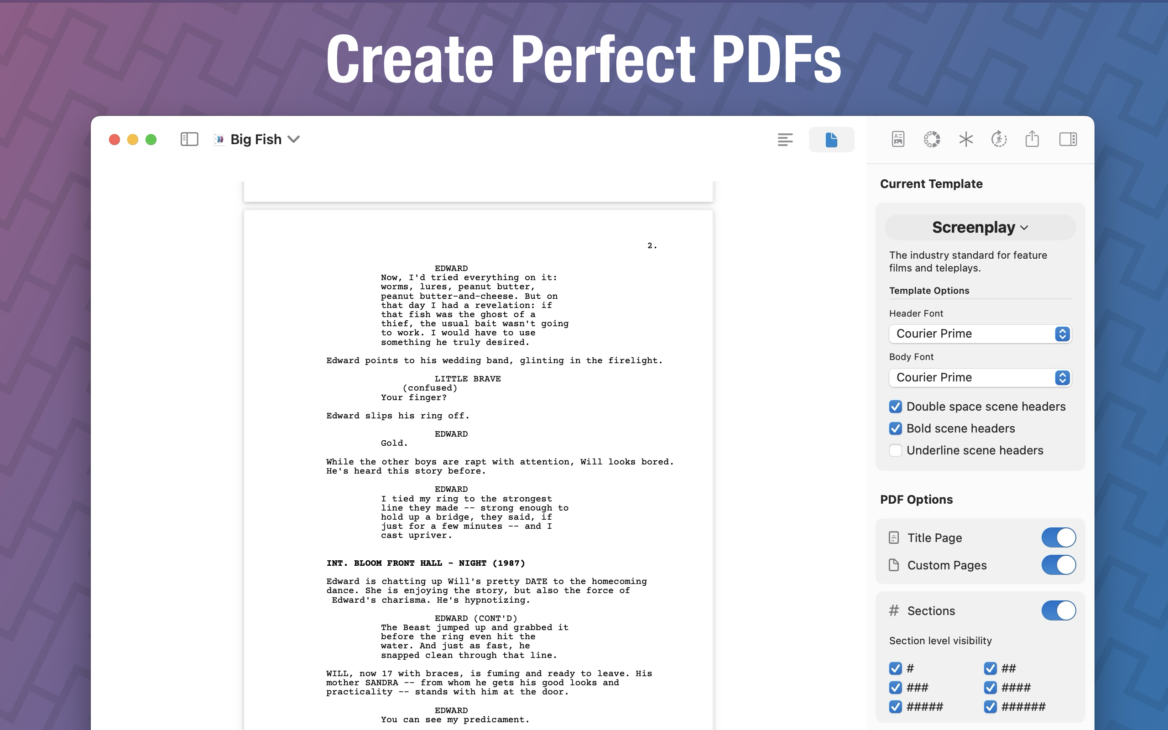
Task: Turn off the Title Page toggle
Action: click(1058, 537)
